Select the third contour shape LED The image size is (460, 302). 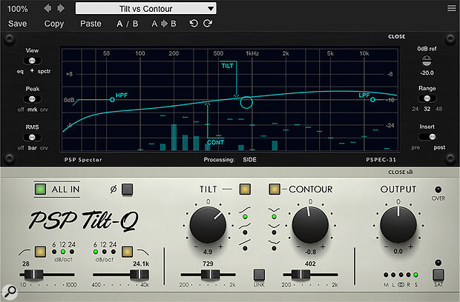(x=274, y=249)
